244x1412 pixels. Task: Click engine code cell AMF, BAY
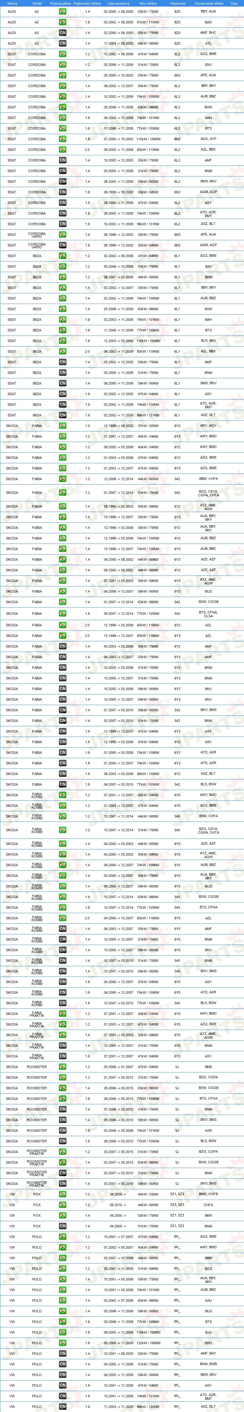tap(208, 1354)
